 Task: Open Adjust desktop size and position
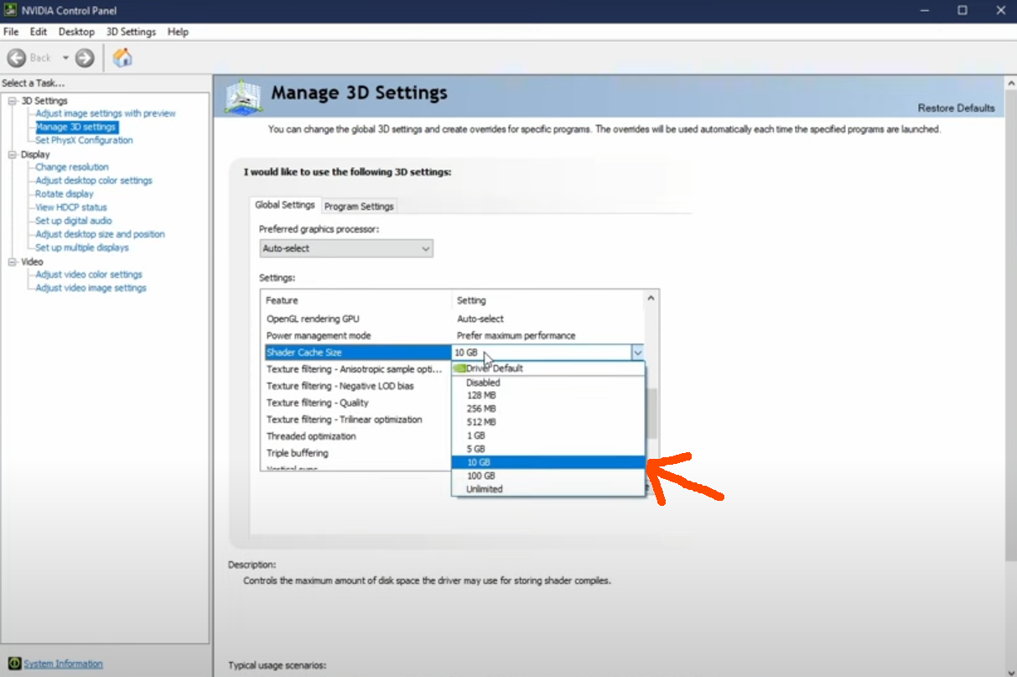(100, 234)
